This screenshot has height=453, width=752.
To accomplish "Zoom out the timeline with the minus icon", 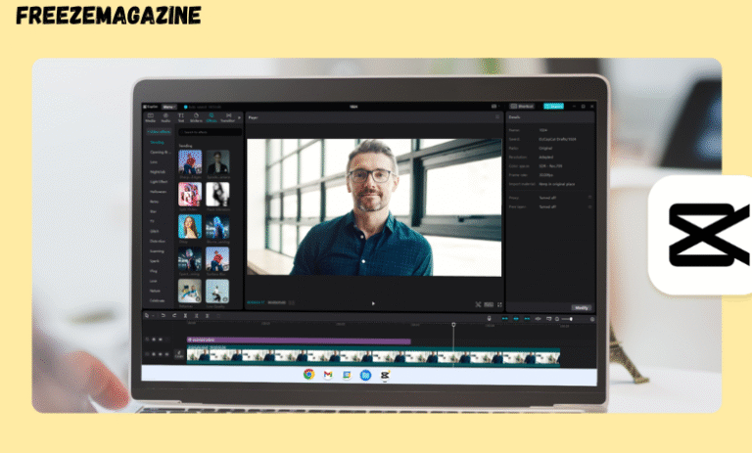I will click(557, 319).
